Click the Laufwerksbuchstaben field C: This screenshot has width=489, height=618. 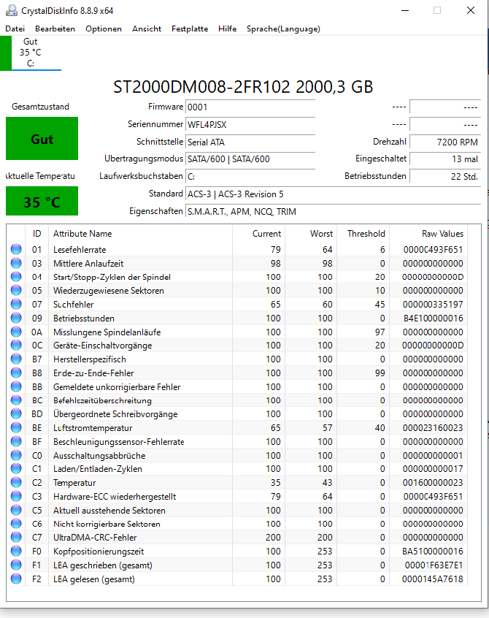click(250, 176)
